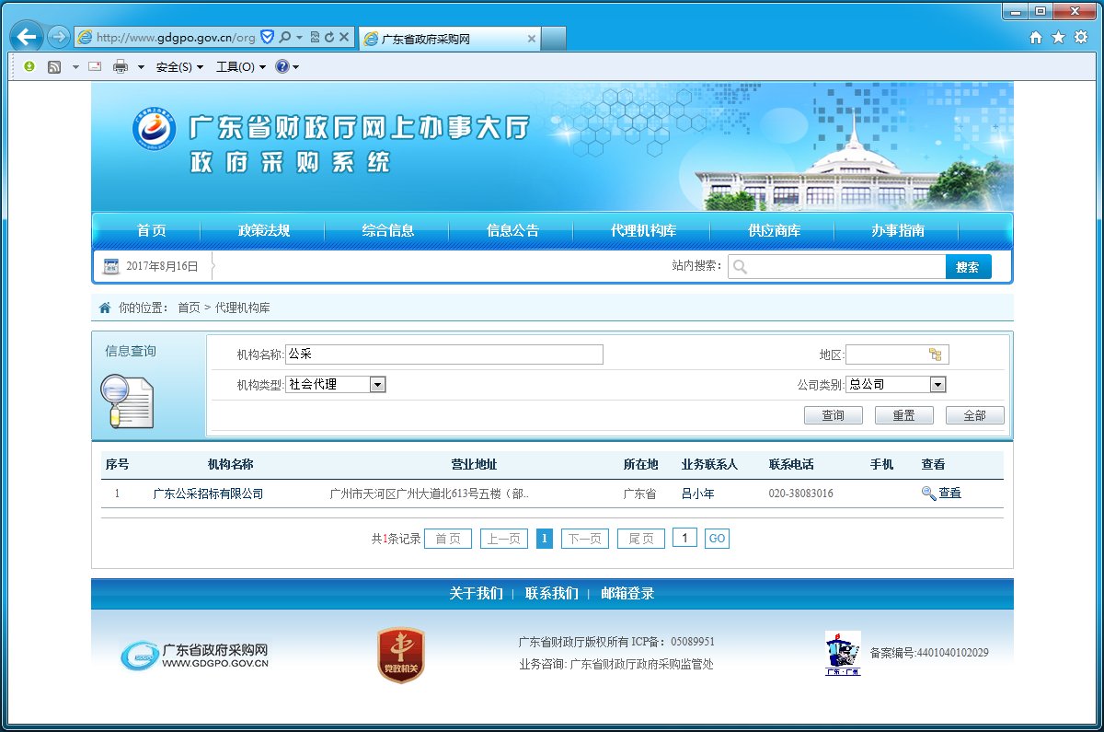Click the region tree picker icon
This screenshot has height=732, width=1104.
[936, 354]
